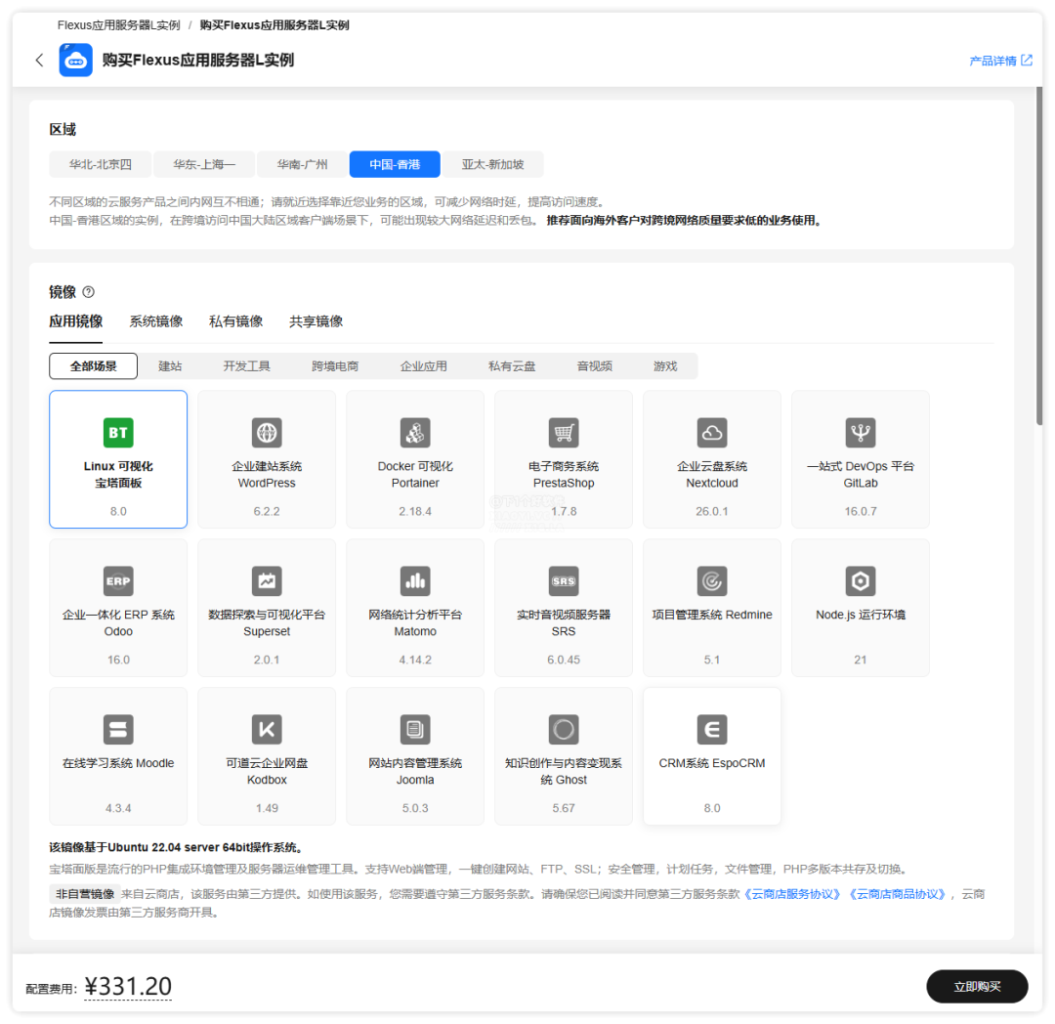Click the Odoo version 16.0 text
This screenshot has height=1024, width=1055.
pyautogui.click(x=118, y=660)
